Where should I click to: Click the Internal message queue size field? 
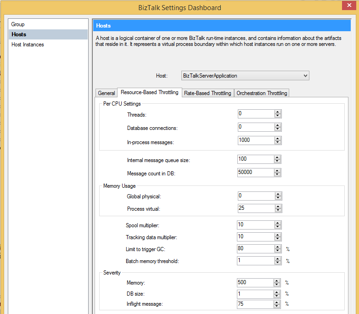click(x=256, y=159)
